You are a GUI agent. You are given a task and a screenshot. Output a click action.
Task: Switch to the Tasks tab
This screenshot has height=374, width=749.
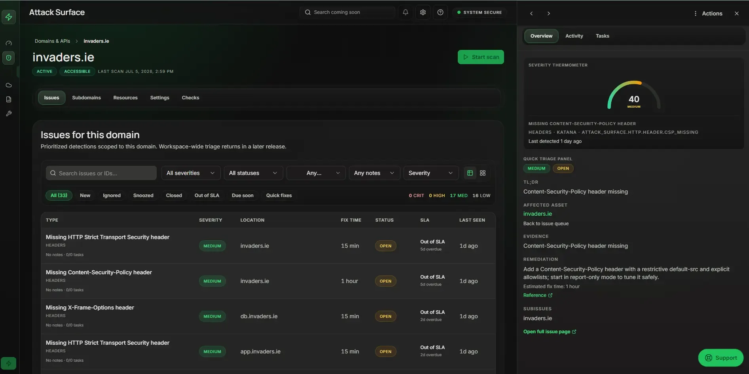(x=602, y=36)
